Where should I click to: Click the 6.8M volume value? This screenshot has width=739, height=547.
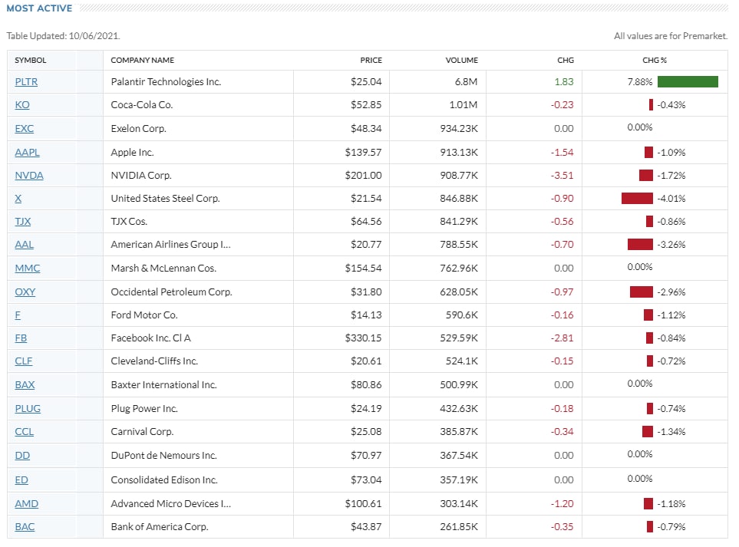point(466,82)
